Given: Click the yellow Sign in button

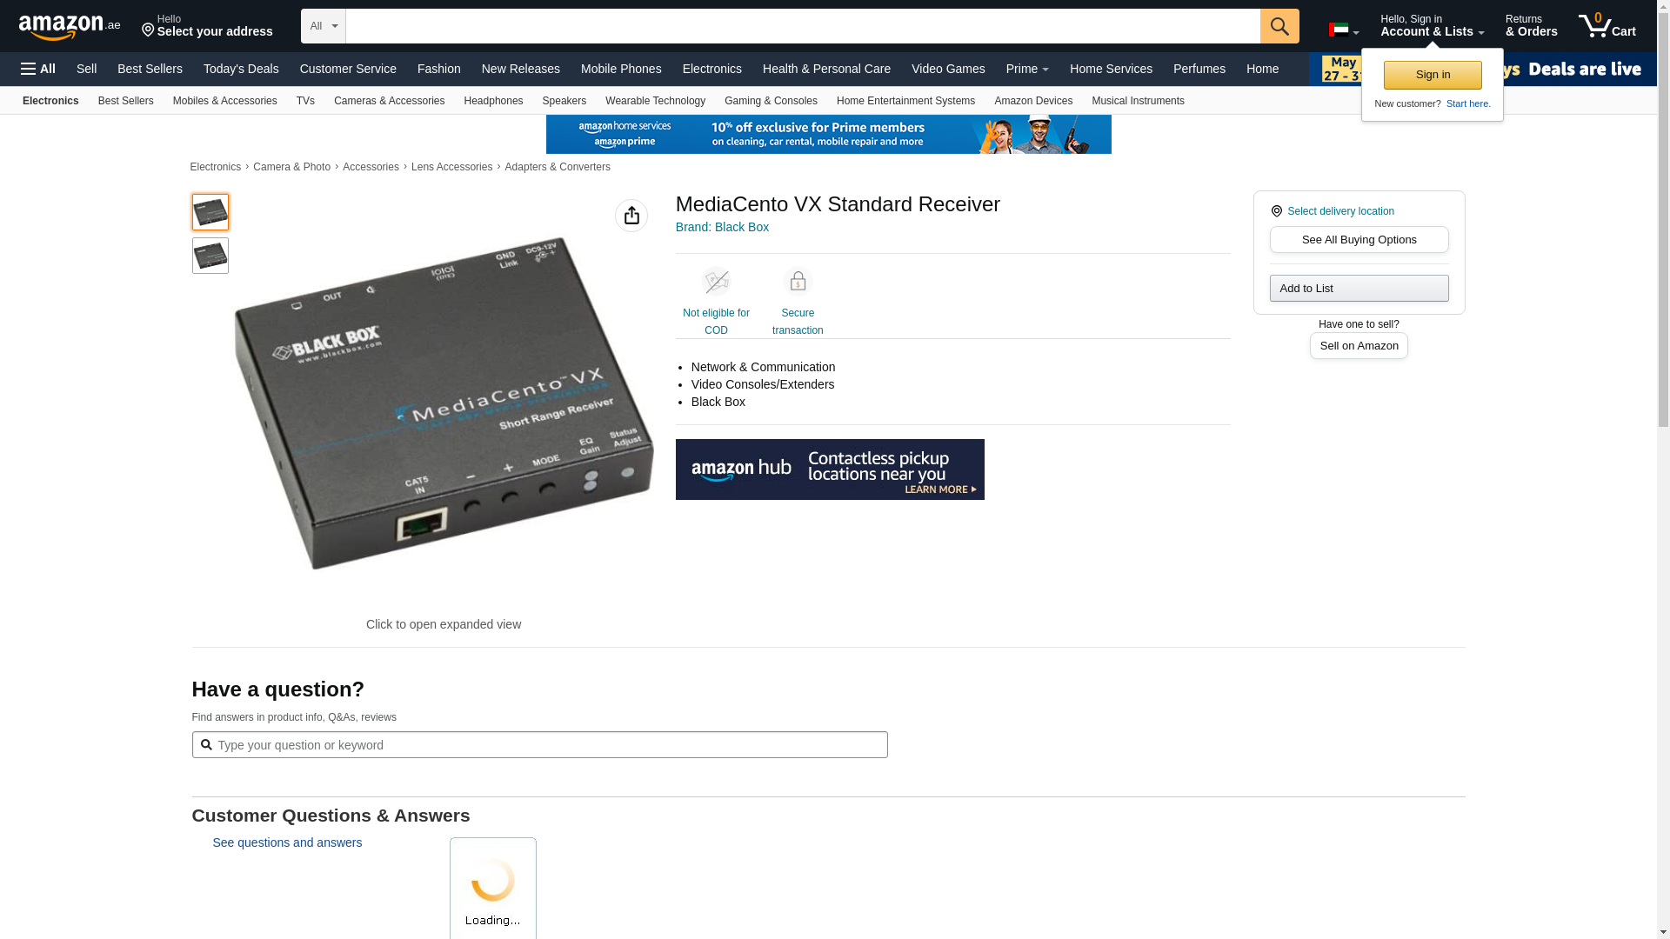Looking at the screenshot, I should [1432, 75].
